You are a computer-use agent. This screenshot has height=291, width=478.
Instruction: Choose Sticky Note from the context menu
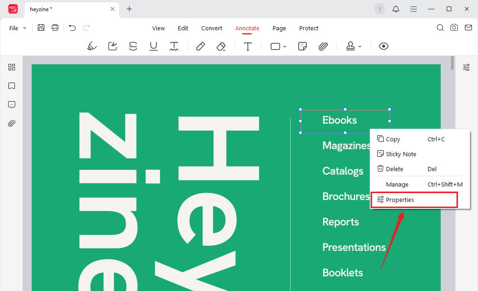coord(420,154)
